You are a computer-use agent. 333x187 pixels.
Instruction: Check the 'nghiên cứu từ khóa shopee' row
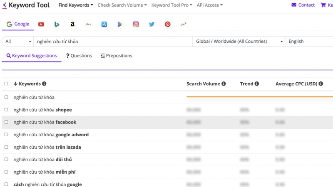[x=6, y=110]
